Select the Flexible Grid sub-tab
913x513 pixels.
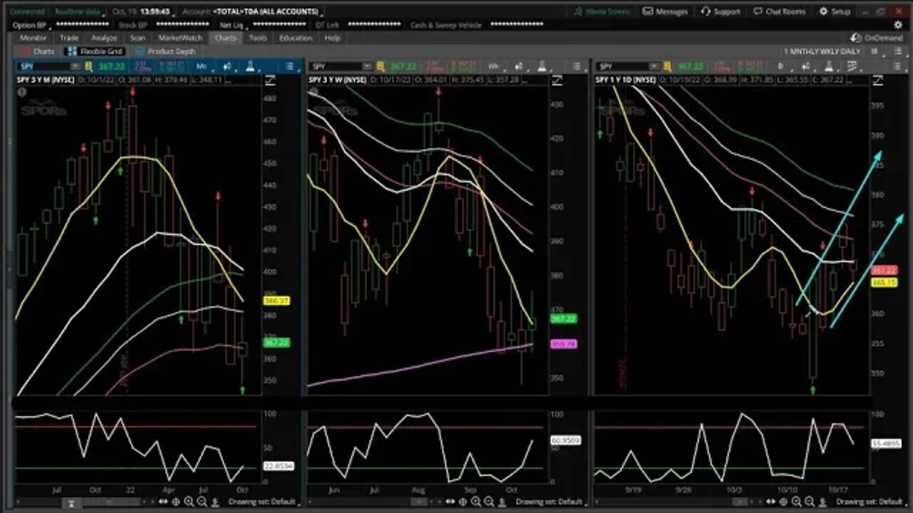94,51
